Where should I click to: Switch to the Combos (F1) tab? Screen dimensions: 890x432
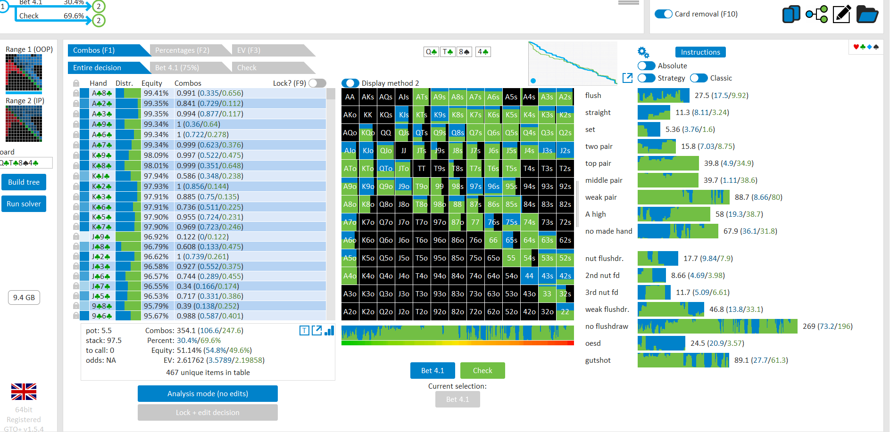109,50
